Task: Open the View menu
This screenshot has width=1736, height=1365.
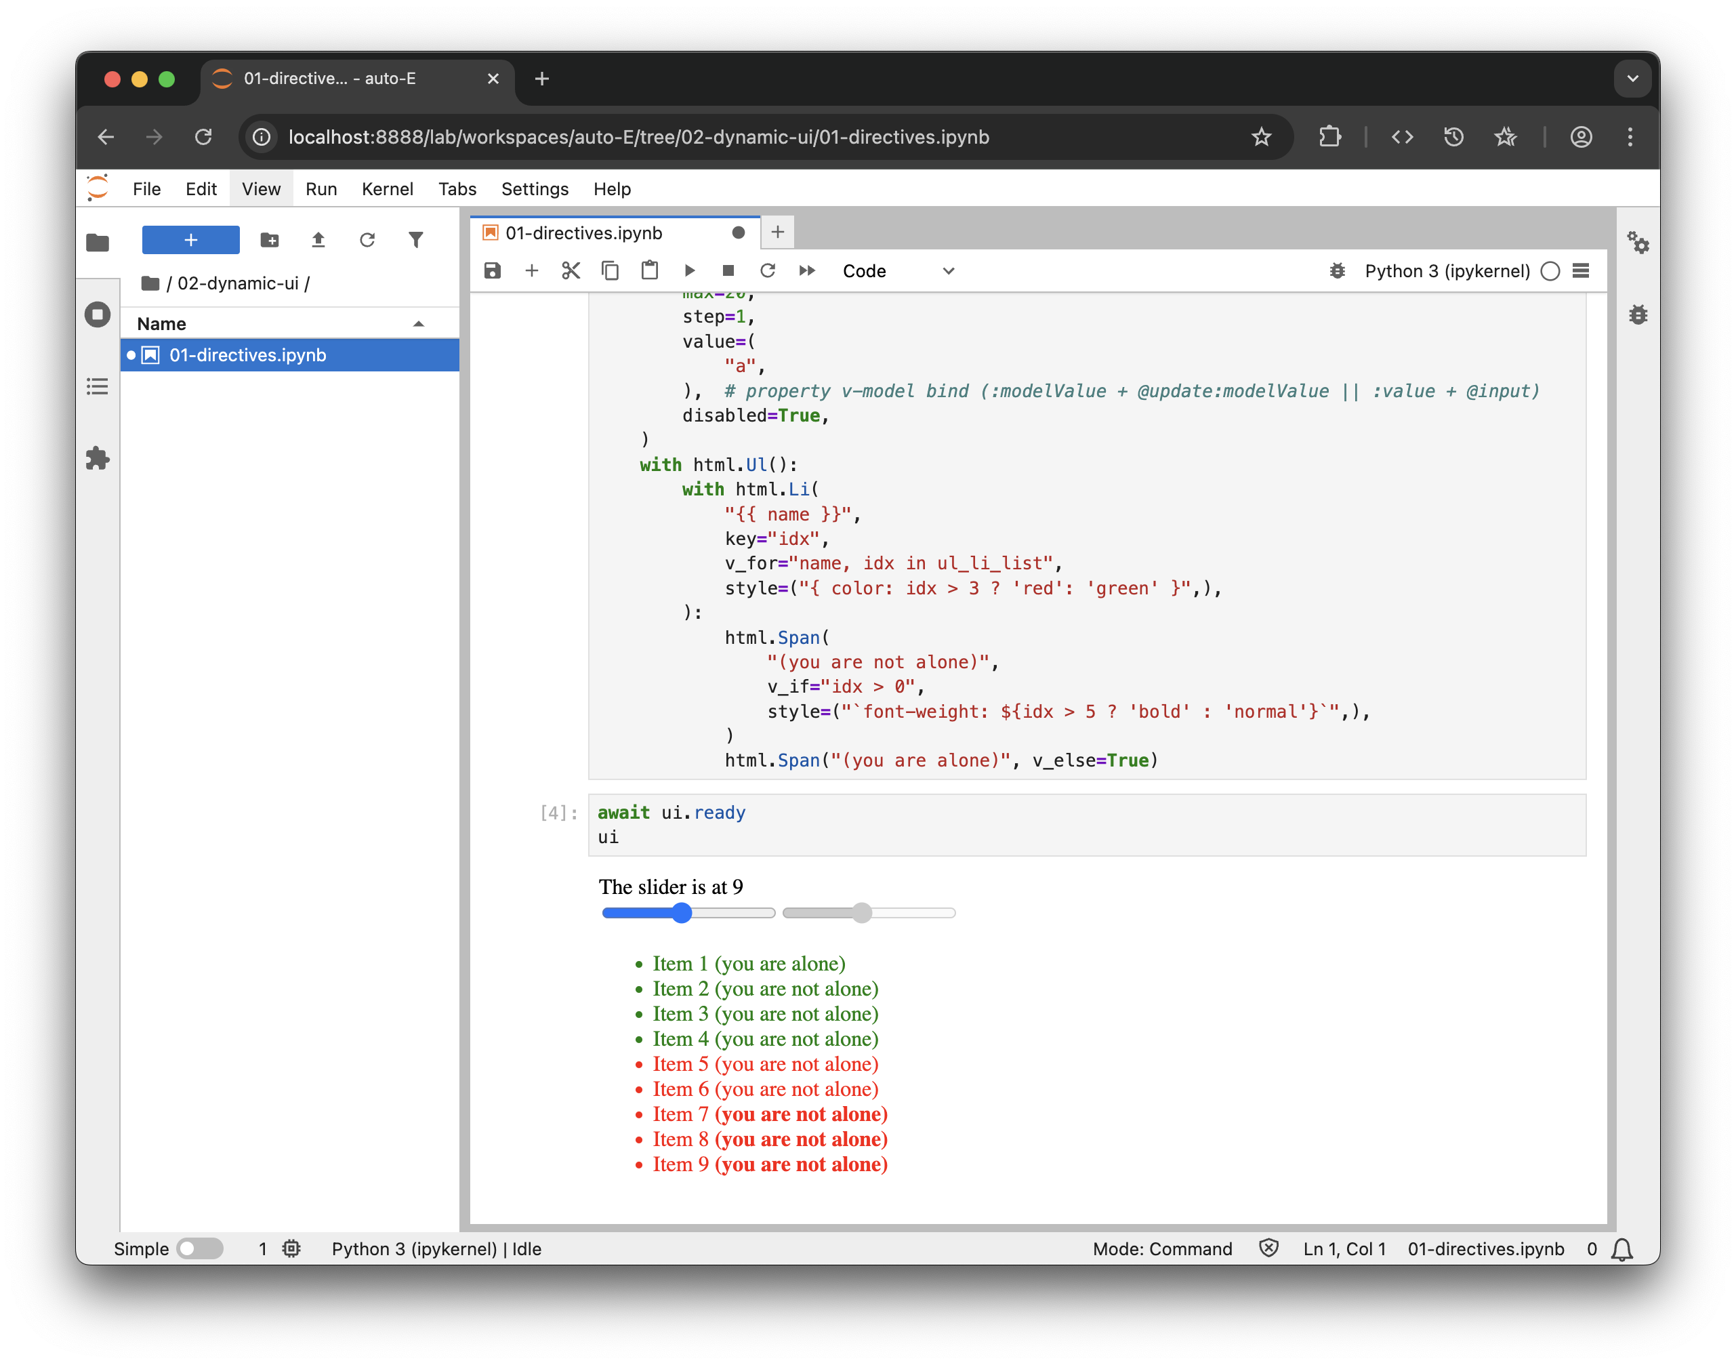Action: (x=262, y=189)
